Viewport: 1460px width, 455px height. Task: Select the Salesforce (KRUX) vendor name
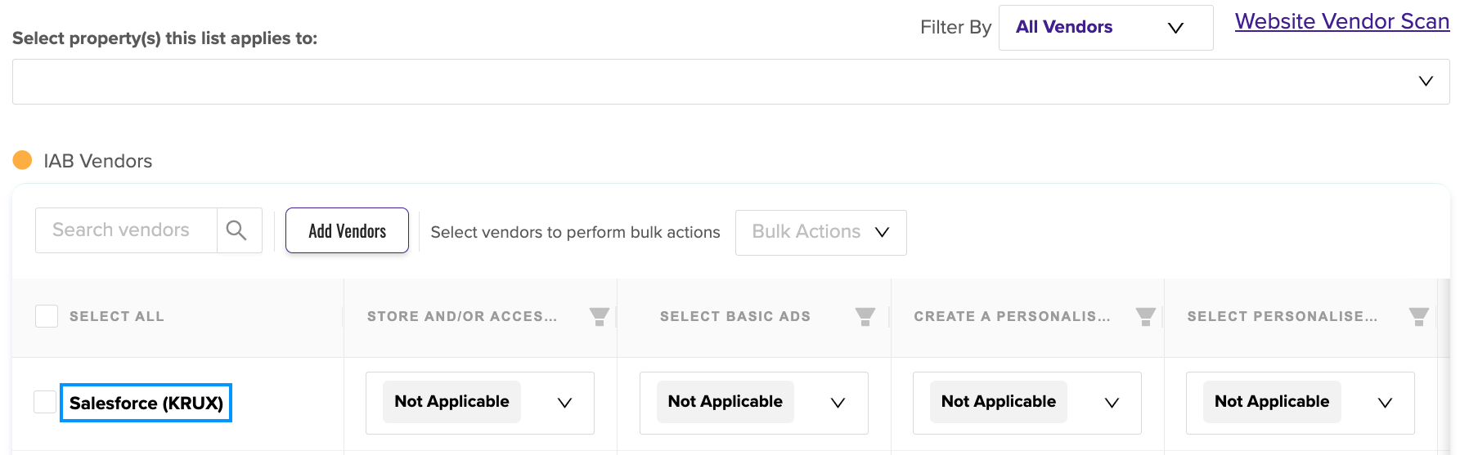click(x=146, y=403)
